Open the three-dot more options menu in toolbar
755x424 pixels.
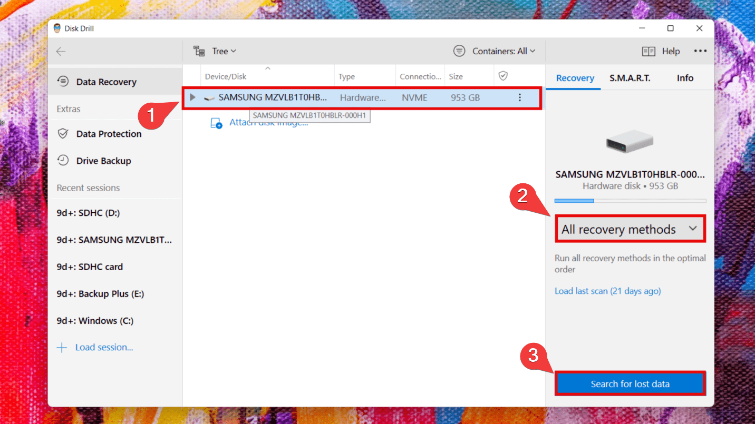(x=700, y=51)
